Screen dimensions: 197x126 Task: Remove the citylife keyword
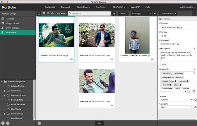(x=181, y=85)
